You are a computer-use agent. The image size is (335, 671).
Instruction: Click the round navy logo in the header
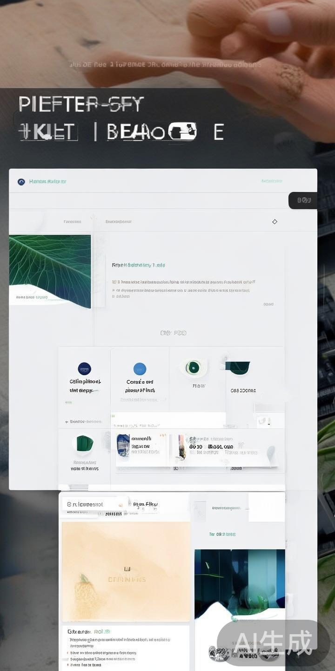click(21, 182)
